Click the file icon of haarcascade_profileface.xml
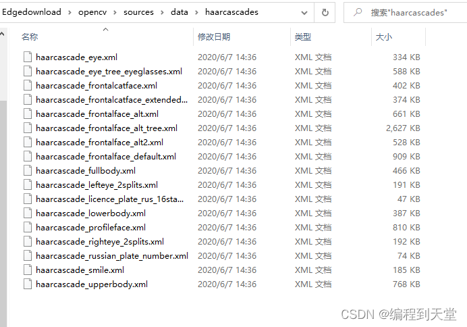This screenshot has height=327, width=467. click(28, 228)
